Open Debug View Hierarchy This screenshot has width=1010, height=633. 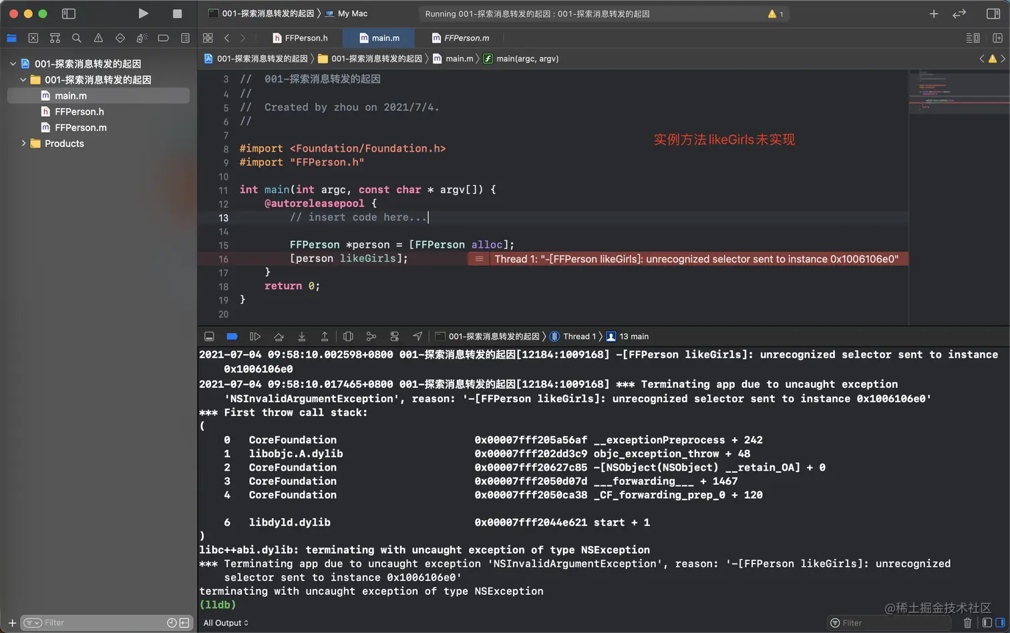(x=348, y=337)
